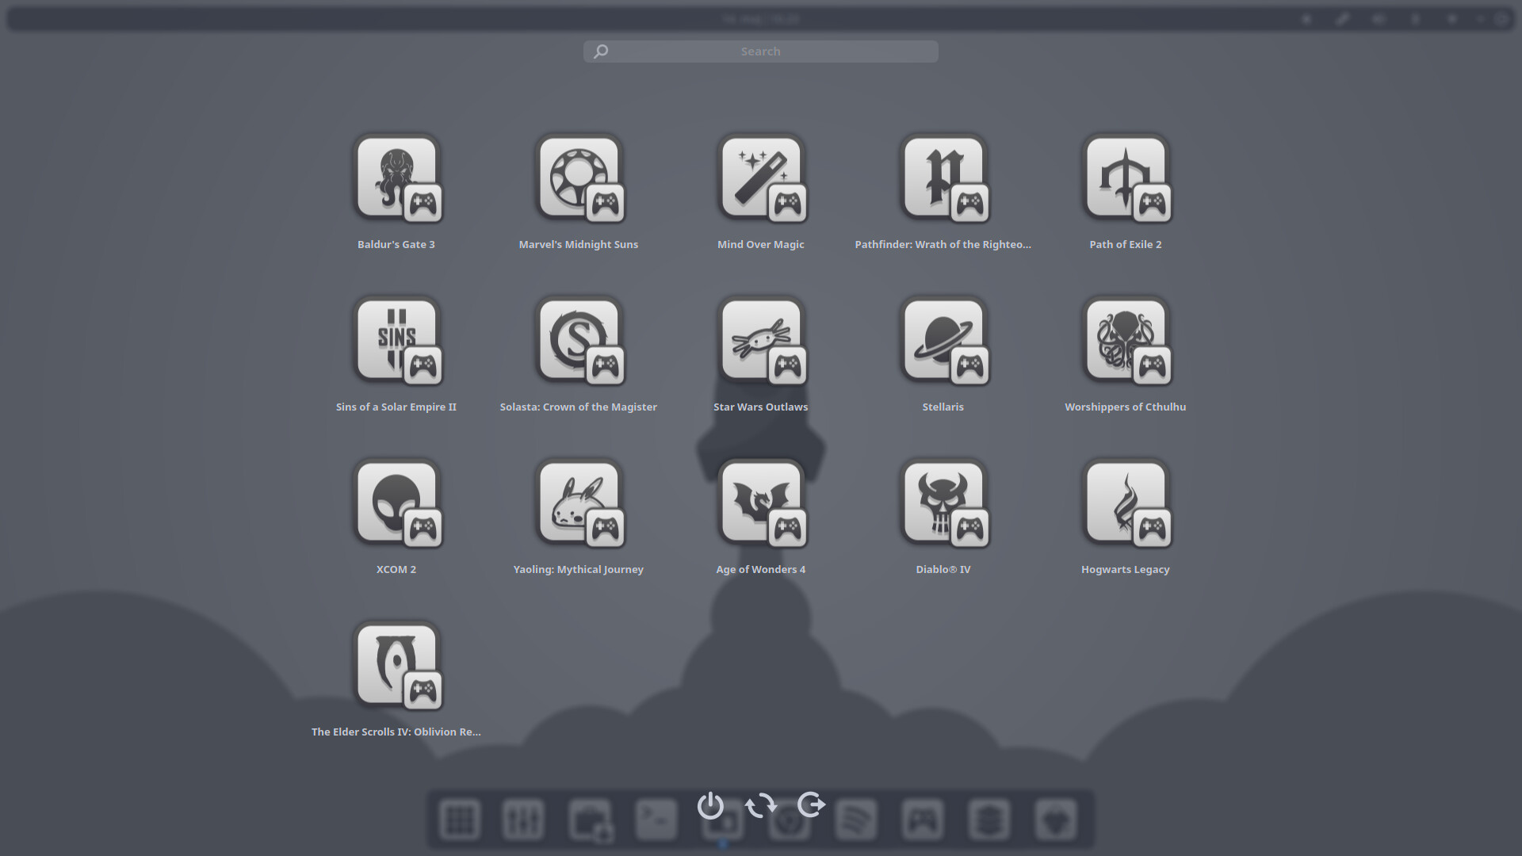Viewport: 1522px width, 856px height.
Task: Click the Solasta circled S icon
Action: coord(579,341)
